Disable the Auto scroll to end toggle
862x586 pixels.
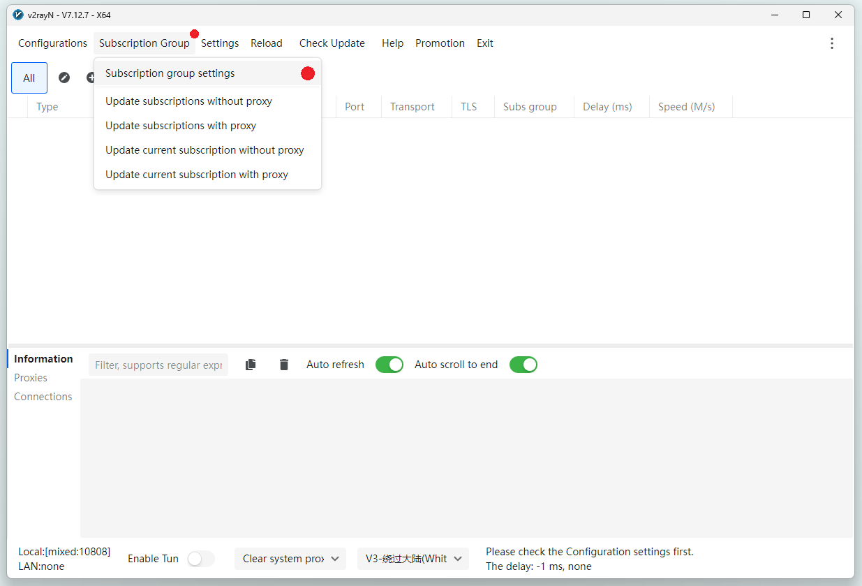[523, 365]
